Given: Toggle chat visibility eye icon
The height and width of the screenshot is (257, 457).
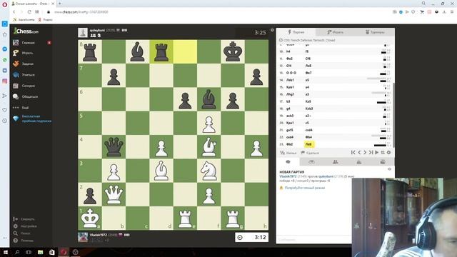Looking at the screenshot, I should [x=389, y=169].
